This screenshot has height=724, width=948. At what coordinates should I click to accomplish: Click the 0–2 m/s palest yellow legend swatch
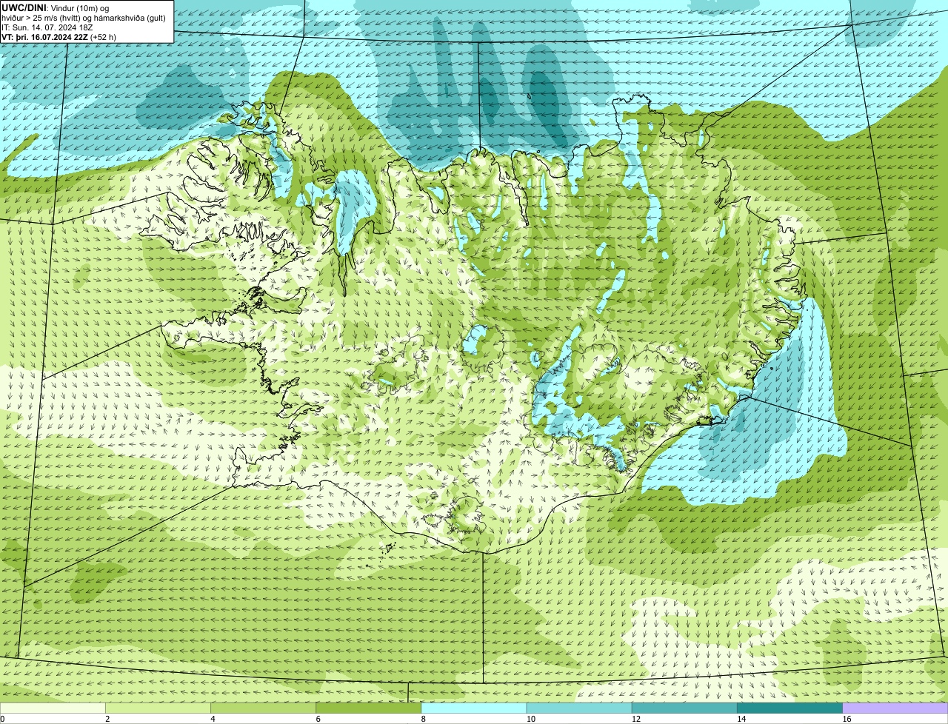coord(53,708)
